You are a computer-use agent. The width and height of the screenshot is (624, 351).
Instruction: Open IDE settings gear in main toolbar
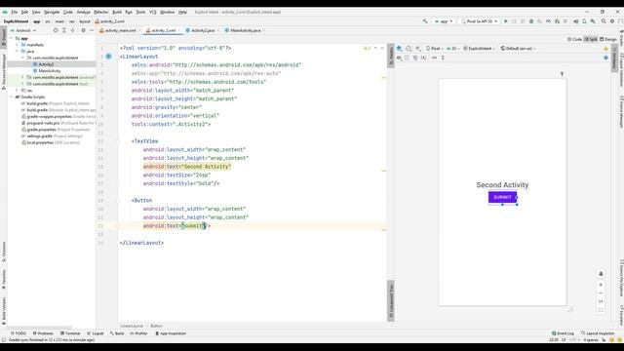click(x=612, y=21)
